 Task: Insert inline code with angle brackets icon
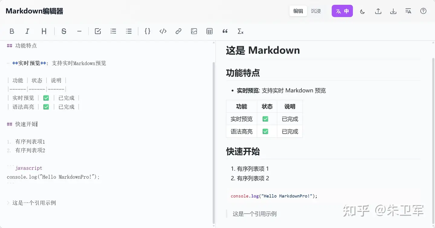point(163,31)
